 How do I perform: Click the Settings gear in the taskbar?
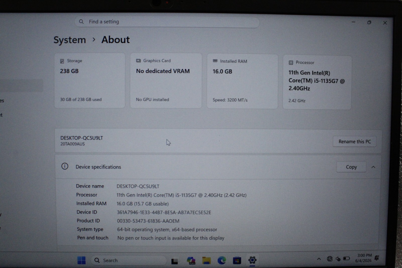[x=252, y=260]
